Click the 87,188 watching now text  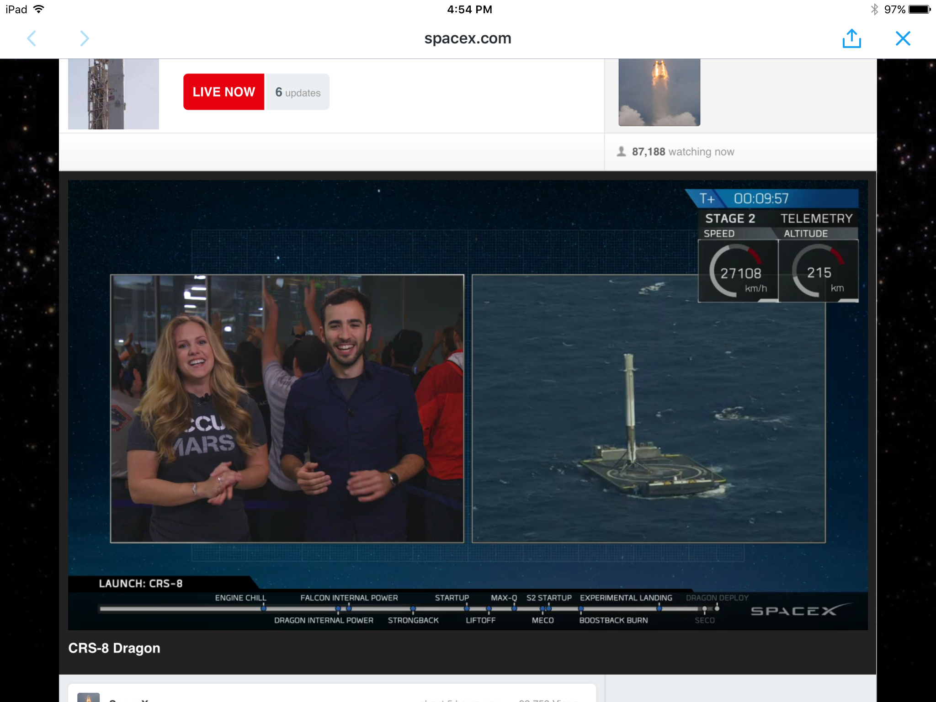click(x=683, y=152)
